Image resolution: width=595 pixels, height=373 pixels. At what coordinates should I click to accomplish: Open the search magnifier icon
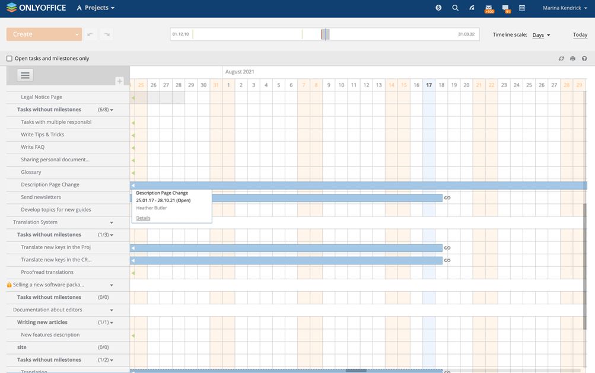[455, 8]
